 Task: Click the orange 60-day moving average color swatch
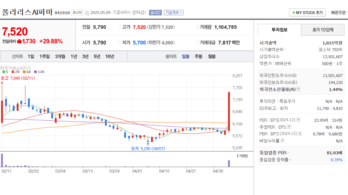coord(24,72)
